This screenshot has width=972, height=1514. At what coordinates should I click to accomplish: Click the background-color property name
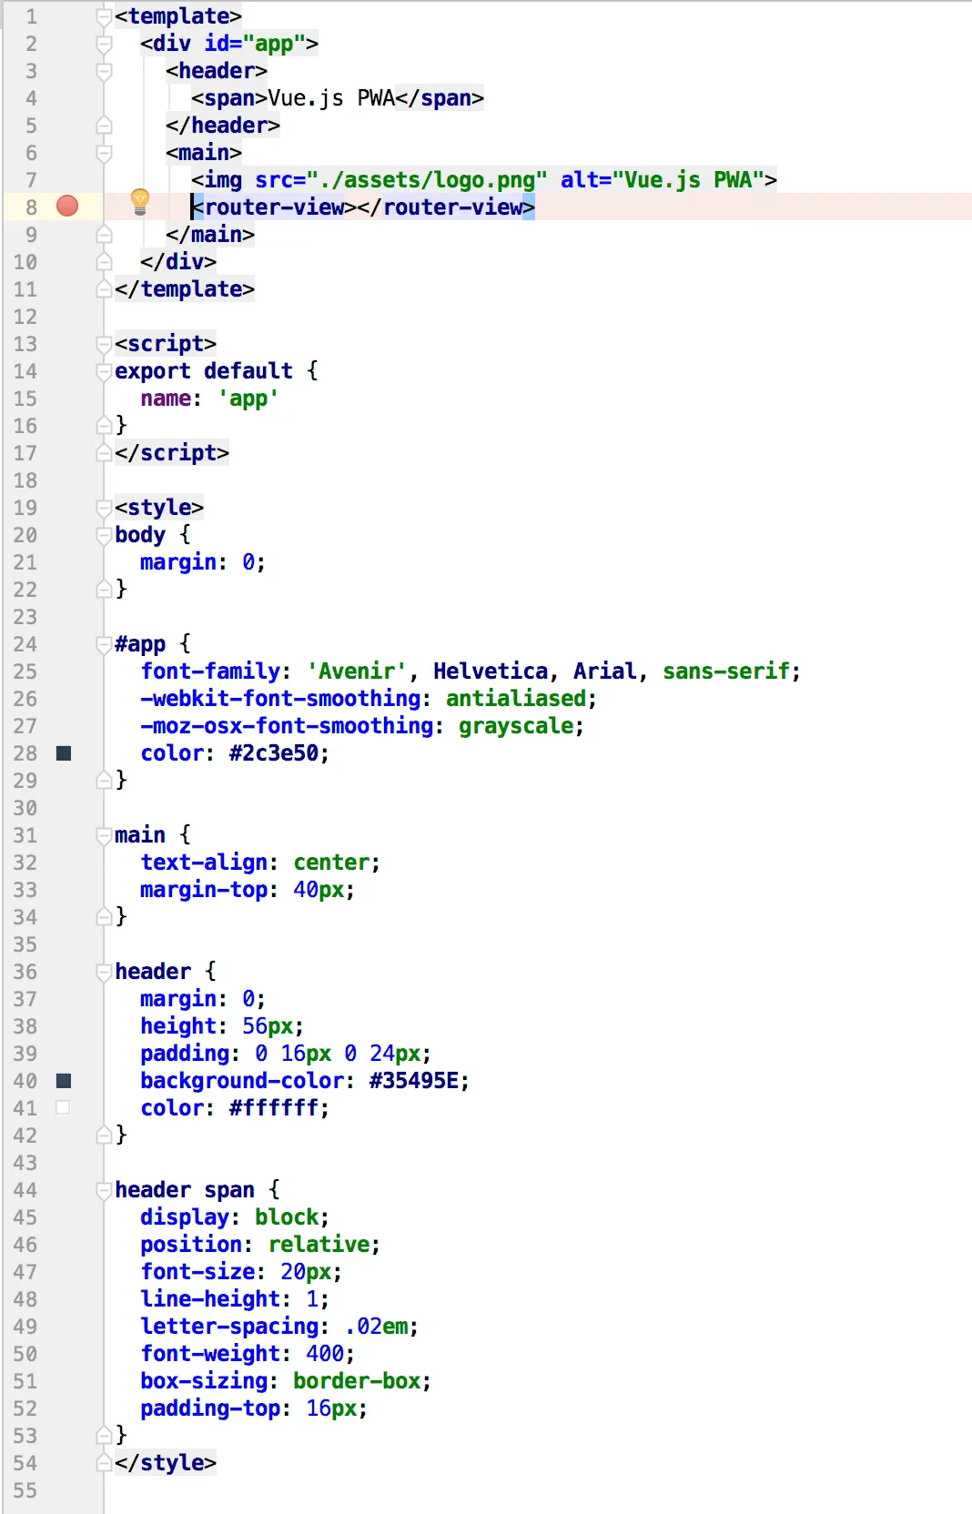coord(242,1081)
